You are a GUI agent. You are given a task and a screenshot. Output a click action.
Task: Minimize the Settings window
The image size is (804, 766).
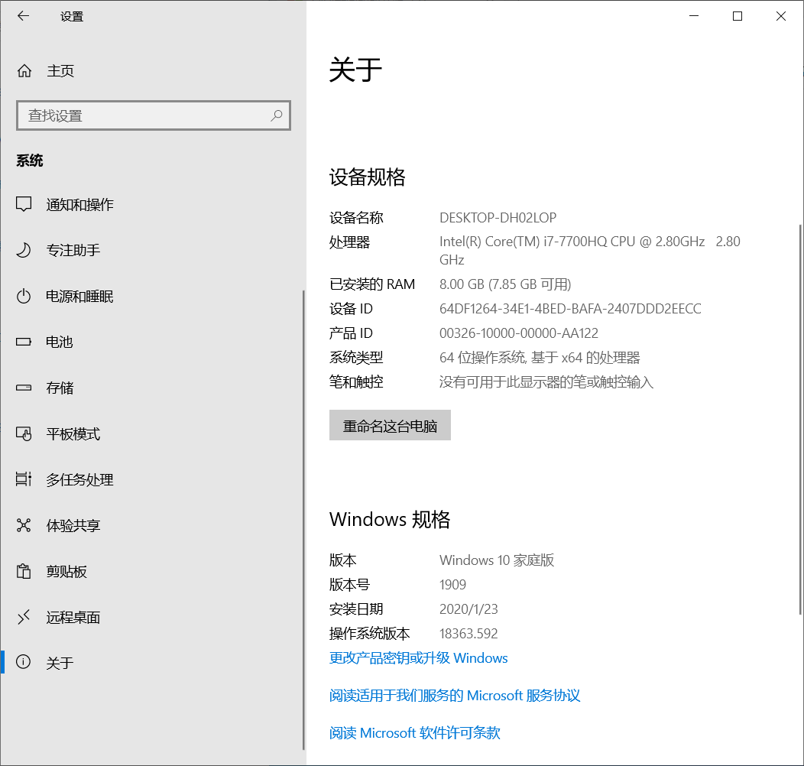694,16
